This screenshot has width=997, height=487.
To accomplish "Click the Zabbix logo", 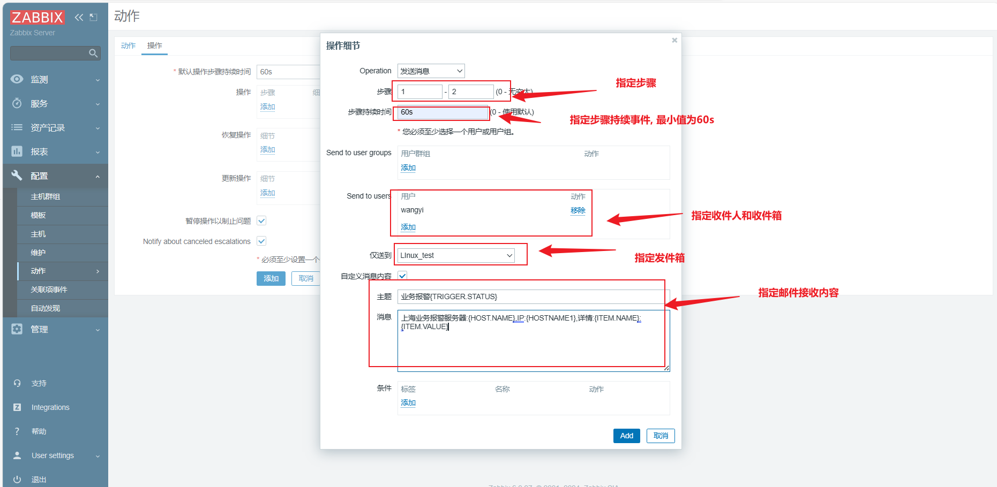I will point(38,17).
